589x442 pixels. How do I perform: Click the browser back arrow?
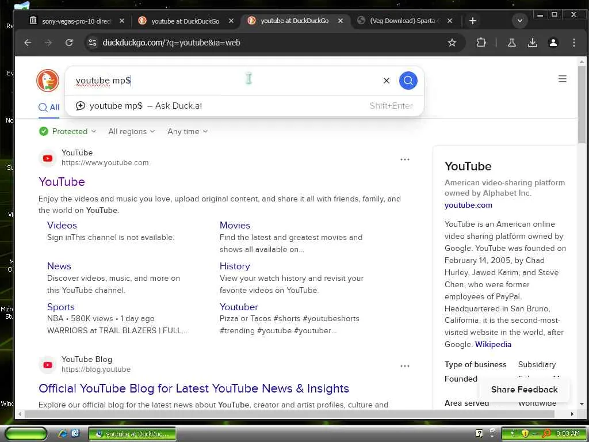[28, 43]
